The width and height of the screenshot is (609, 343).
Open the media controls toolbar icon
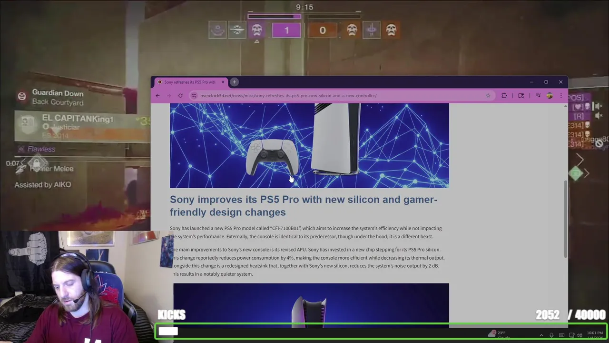click(x=538, y=96)
